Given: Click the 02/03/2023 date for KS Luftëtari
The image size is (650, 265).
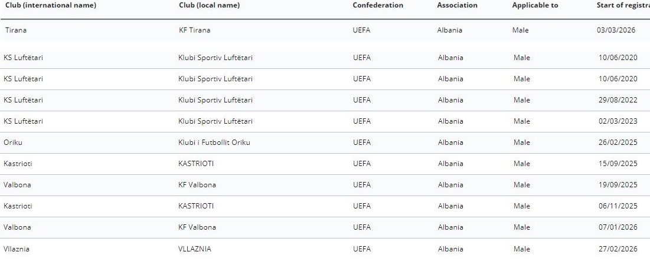Looking at the screenshot, I should [x=618, y=121].
